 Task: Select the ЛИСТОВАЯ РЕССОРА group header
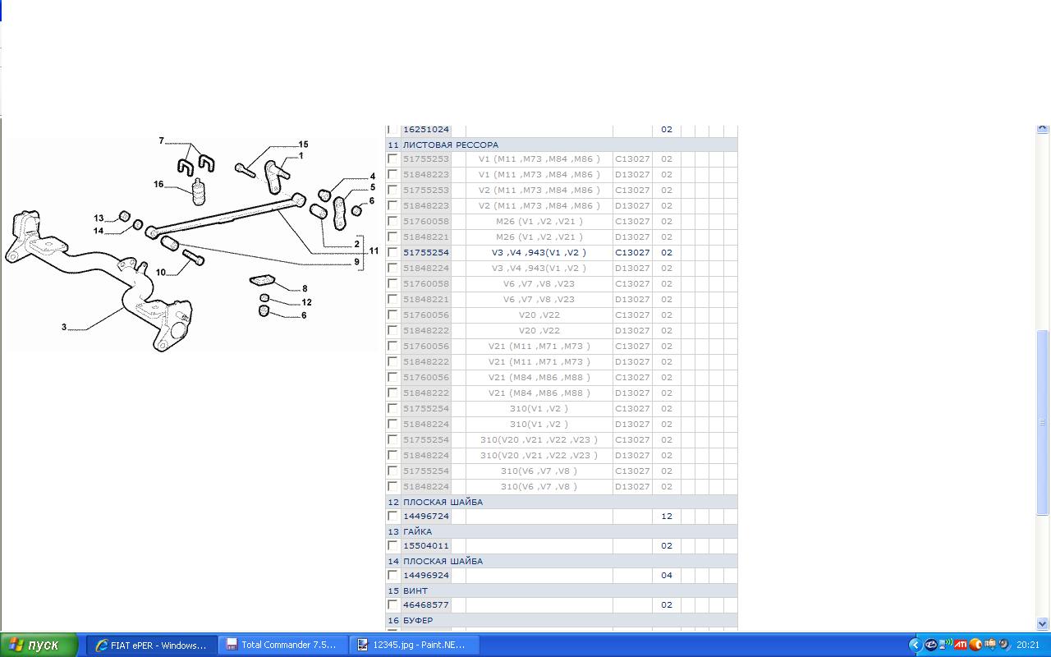(450, 145)
